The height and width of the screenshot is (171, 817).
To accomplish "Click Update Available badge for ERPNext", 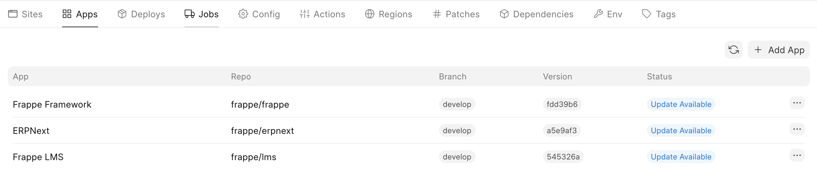I will 681,131.
